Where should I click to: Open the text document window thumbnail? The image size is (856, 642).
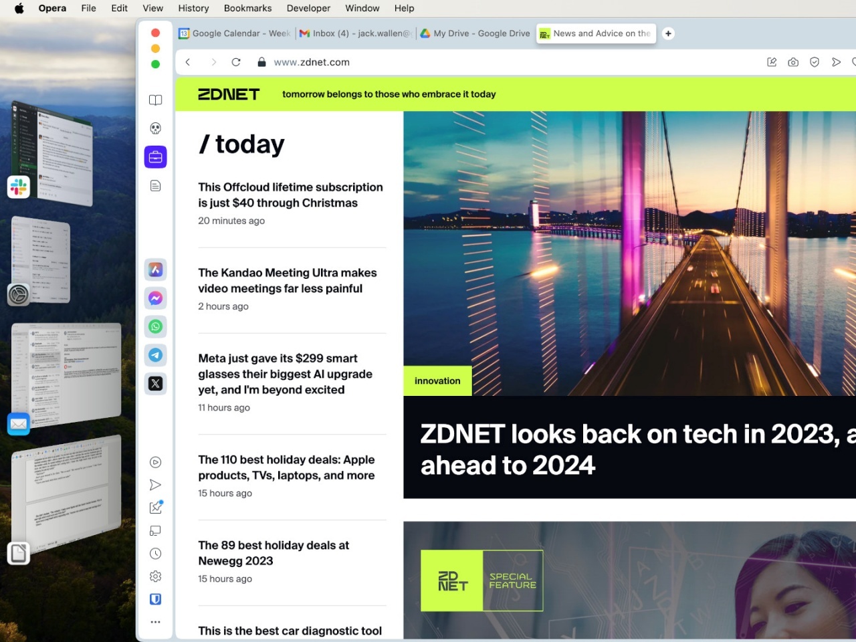[66, 495]
